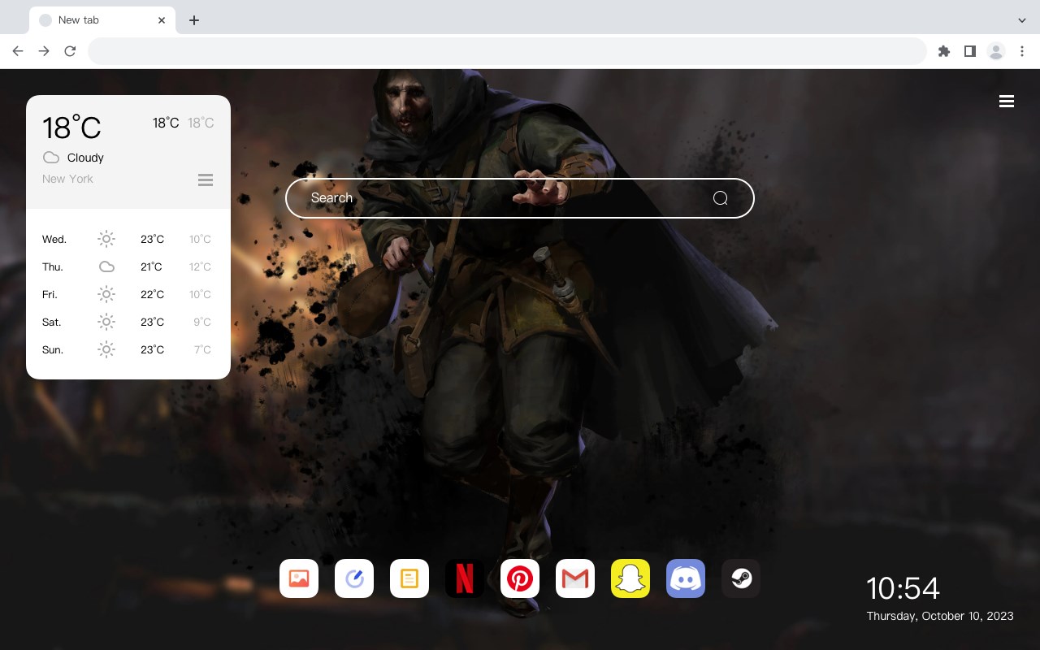Click the Cloudy condition text
The height and width of the screenshot is (650, 1040).
pos(85,158)
